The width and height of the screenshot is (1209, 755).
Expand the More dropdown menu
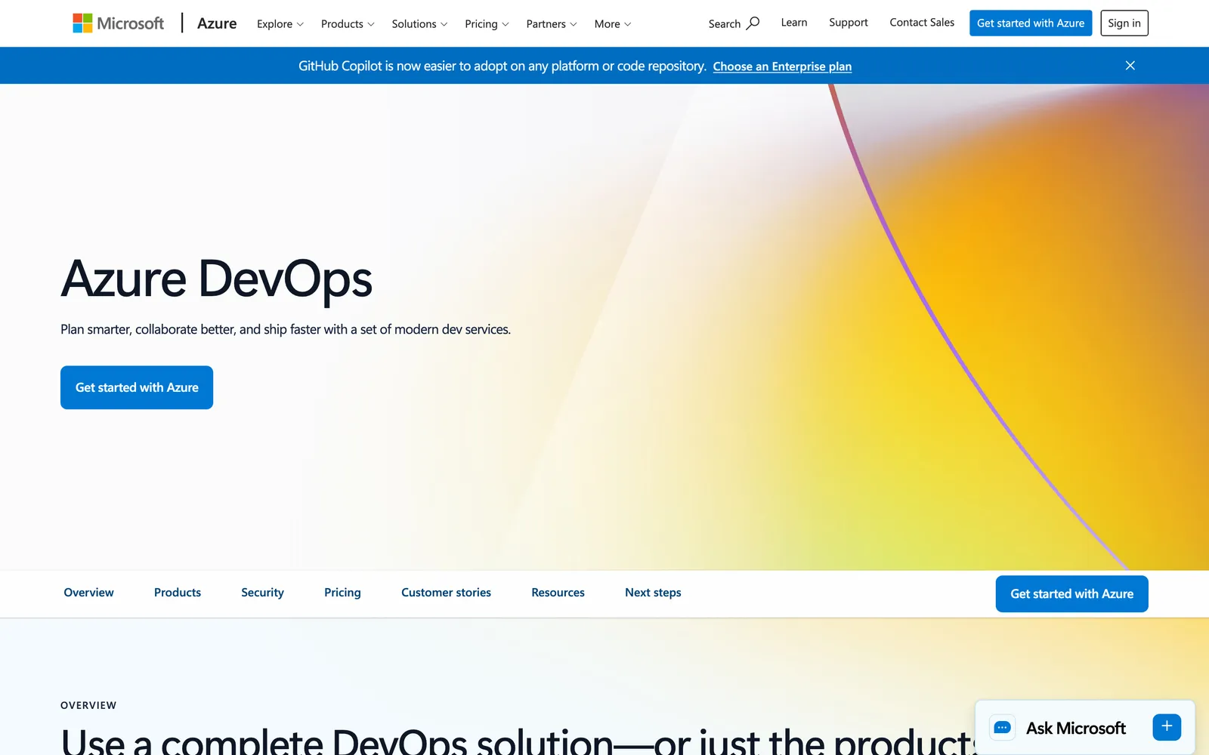click(x=613, y=24)
